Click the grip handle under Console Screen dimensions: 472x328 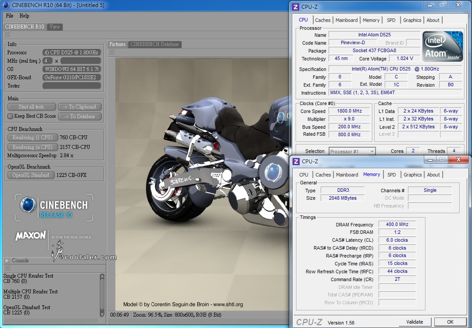[8, 268]
